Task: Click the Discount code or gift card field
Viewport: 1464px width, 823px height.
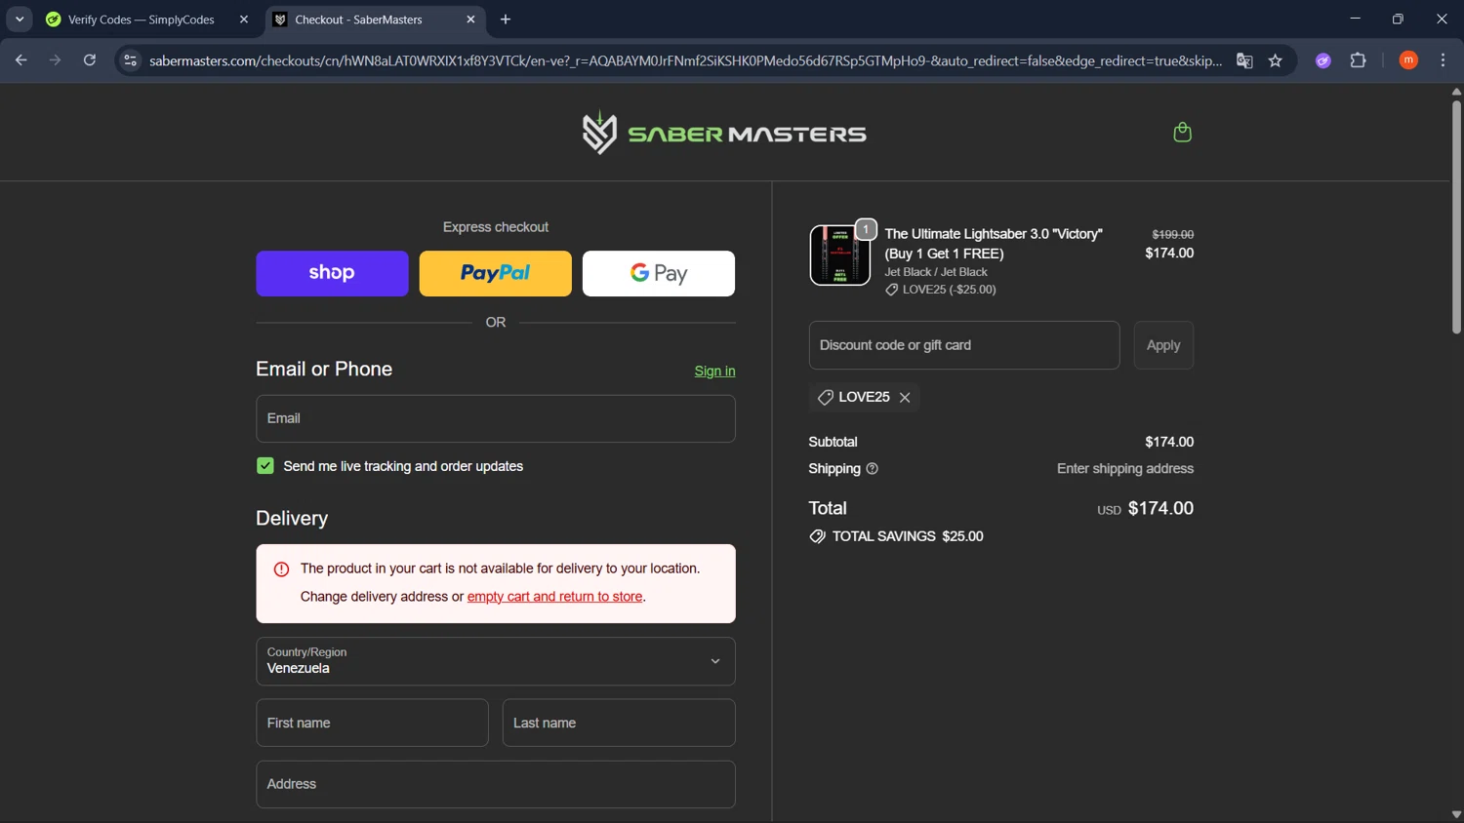Action: [x=964, y=345]
